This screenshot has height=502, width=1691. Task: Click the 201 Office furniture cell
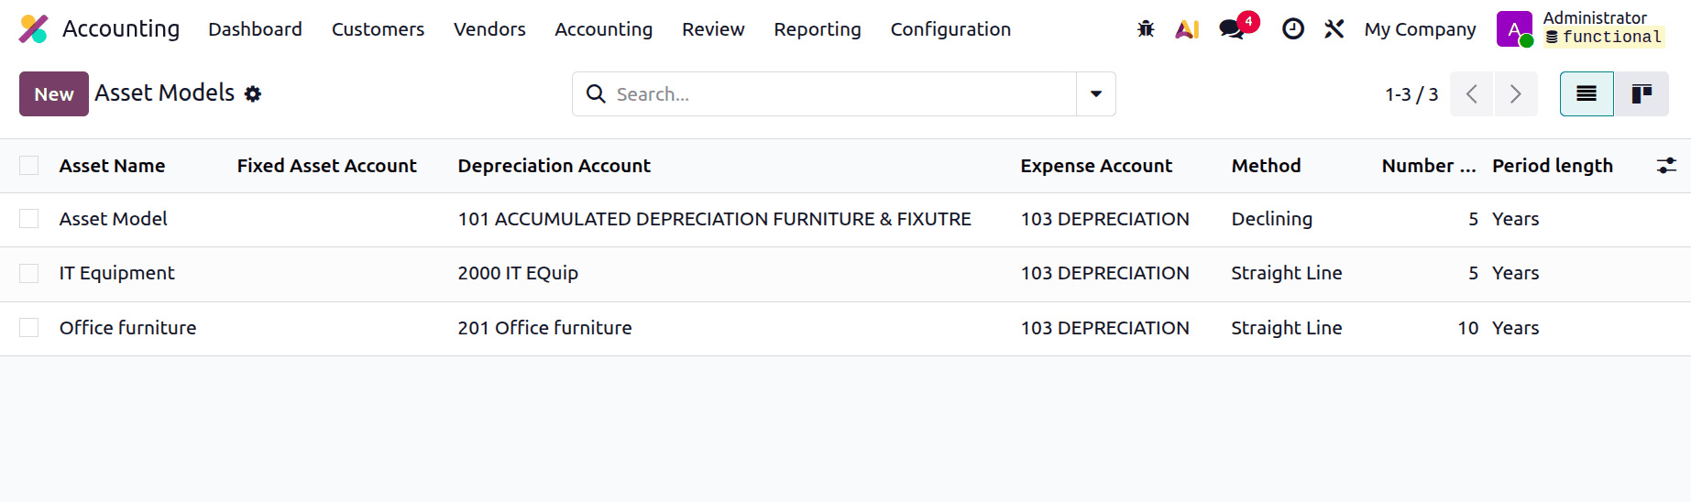[544, 328]
